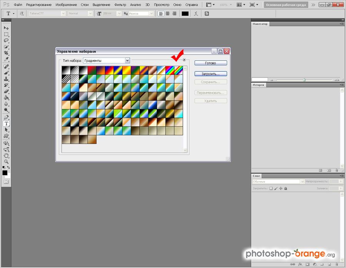Click the Загрузить button
This screenshot has width=346, height=268.
[x=211, y=74]
